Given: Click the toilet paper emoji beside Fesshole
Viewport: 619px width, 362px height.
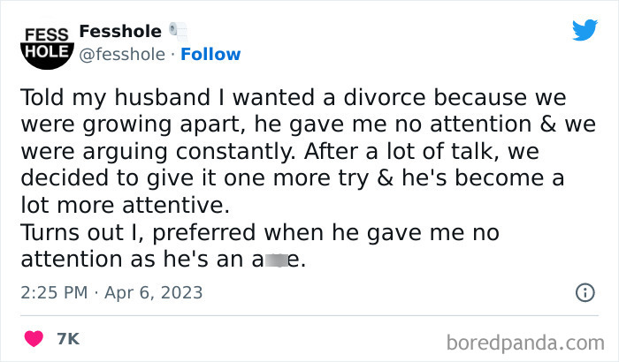Looking at the screenshot, I should pyautogui.click(x=177, y=30).
